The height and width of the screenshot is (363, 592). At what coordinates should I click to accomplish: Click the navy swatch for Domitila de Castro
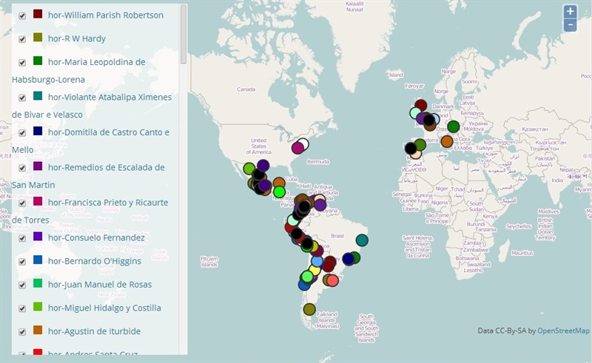[x=38, y=131]
